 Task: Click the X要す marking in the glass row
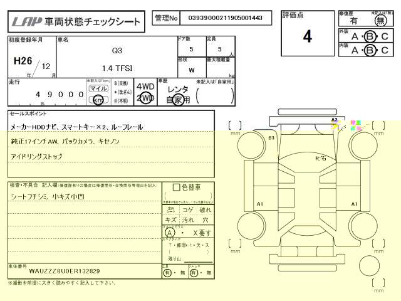(x=202, y=231)
